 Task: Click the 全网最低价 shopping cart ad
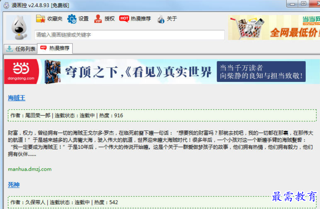(274, 27)
